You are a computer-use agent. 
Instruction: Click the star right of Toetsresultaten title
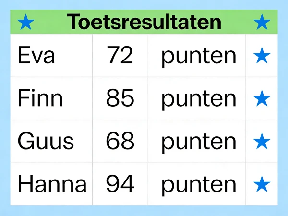[262, 22]
